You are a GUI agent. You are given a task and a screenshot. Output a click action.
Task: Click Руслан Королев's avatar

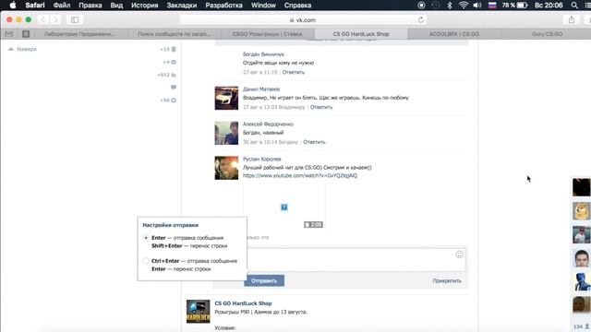[226, 168]
